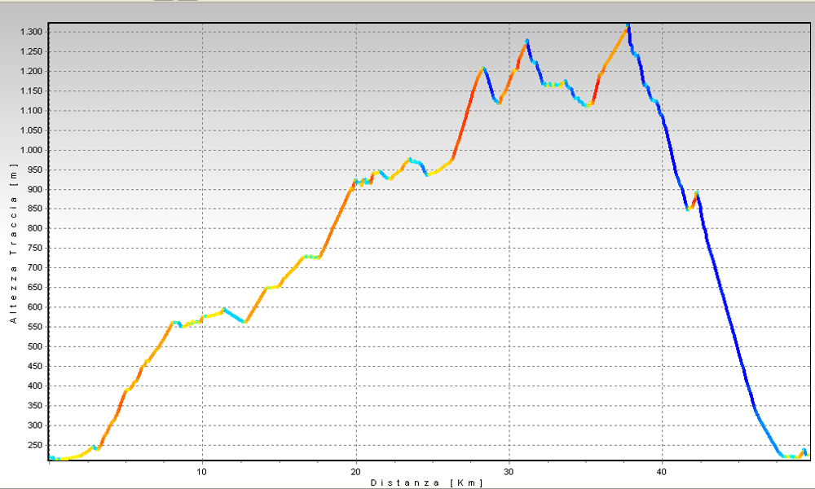This screenshot has width=815, height=489.
Task: Click the 500 label on altitude axis
Action: tap(34, 346)
